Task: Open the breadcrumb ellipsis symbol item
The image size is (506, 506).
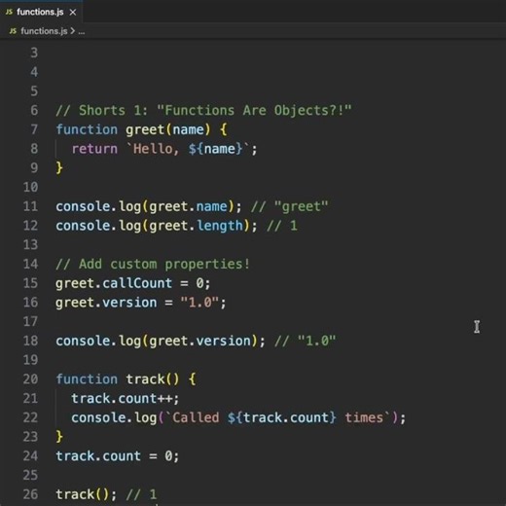Action: (82, 32)
